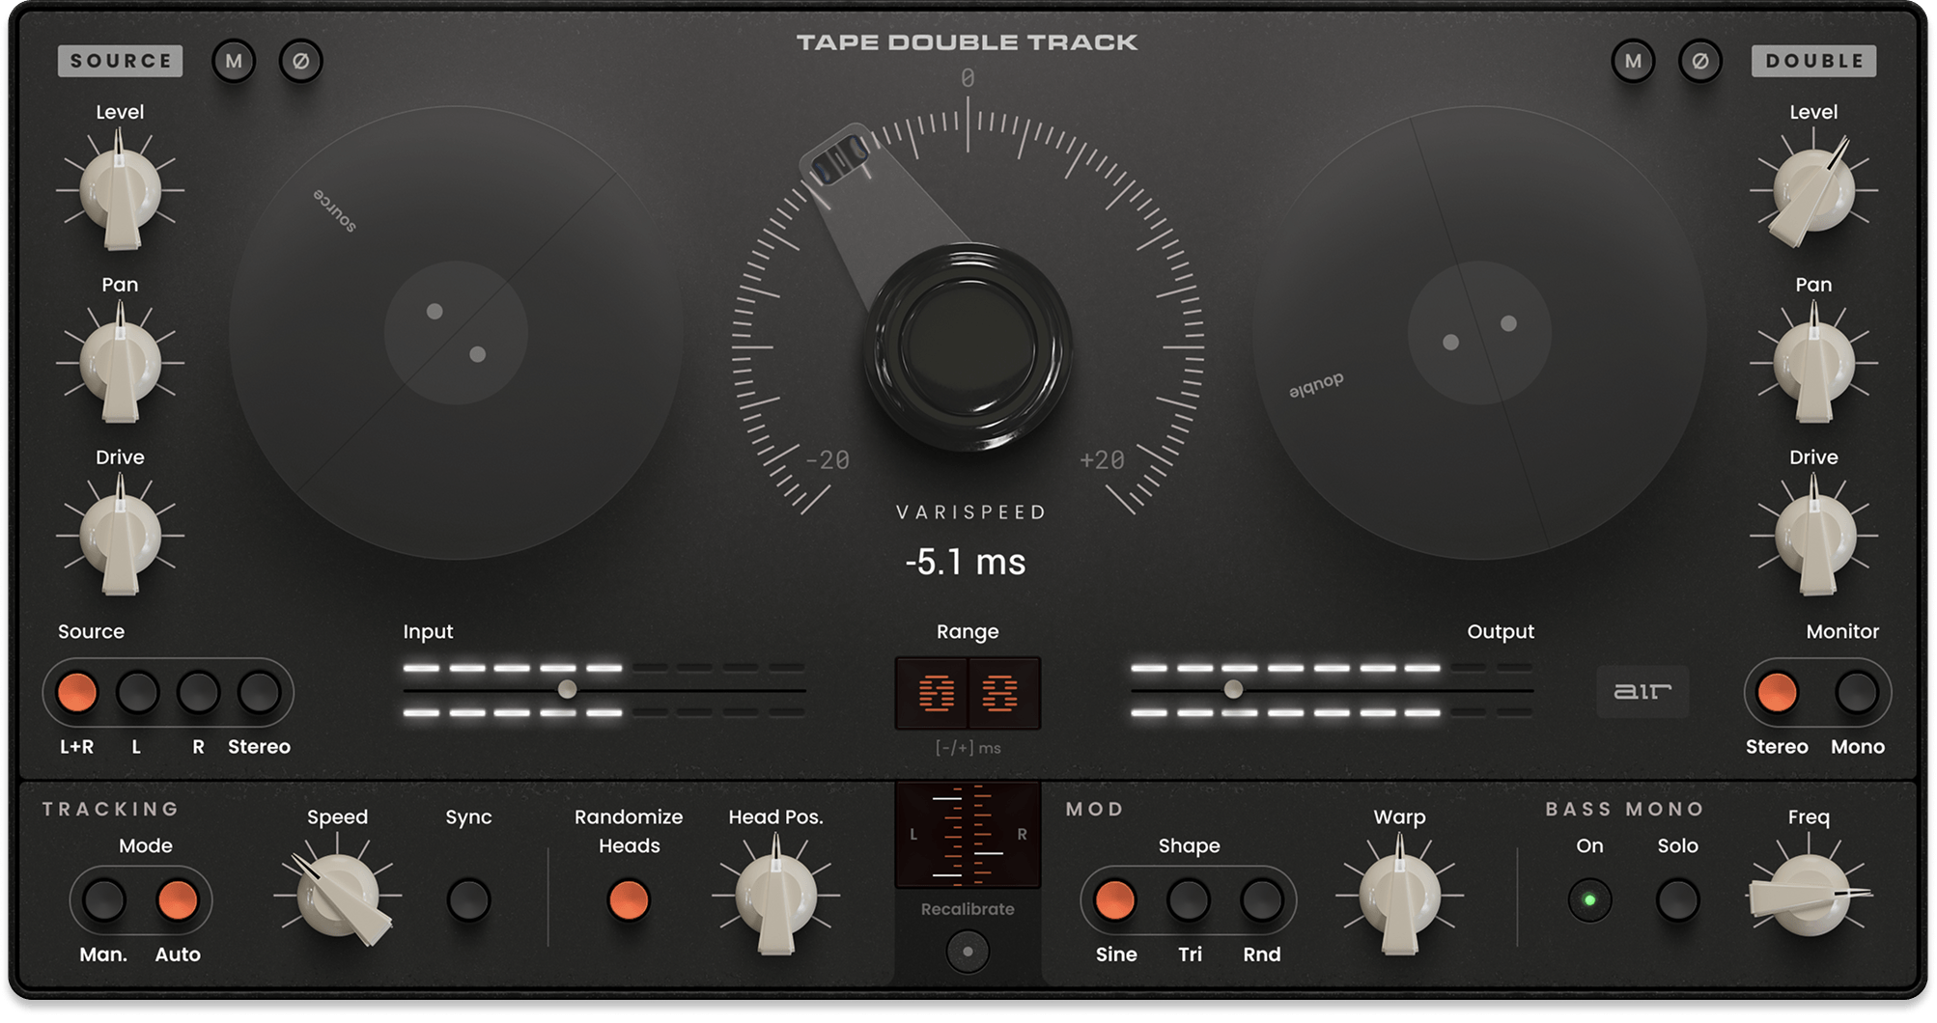Viewport: 1937px width, 1023px height.
Task: Enable Bass Mono Solo
Action: point(1677,899)
